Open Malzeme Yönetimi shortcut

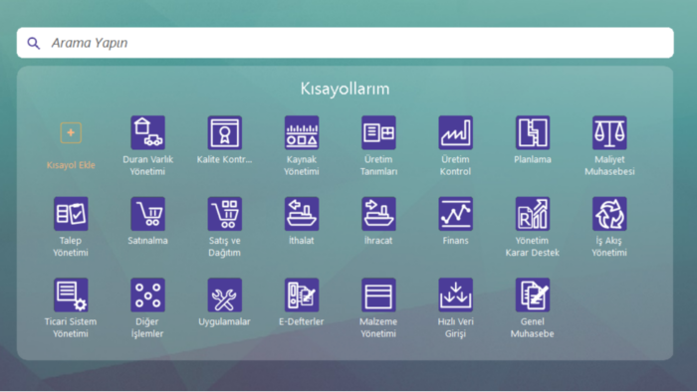(378, 295)
